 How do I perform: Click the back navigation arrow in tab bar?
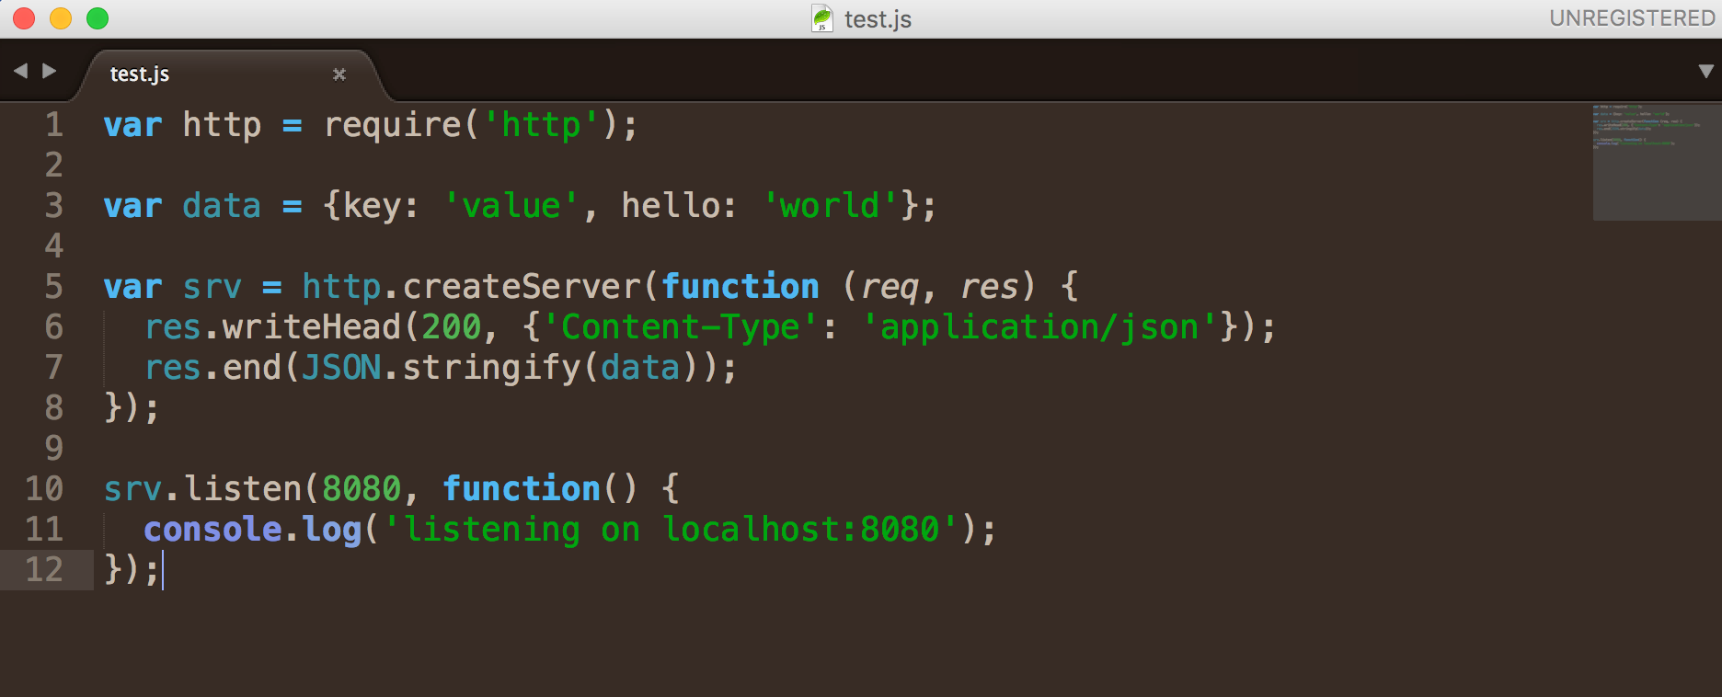[x=20, y=71]
